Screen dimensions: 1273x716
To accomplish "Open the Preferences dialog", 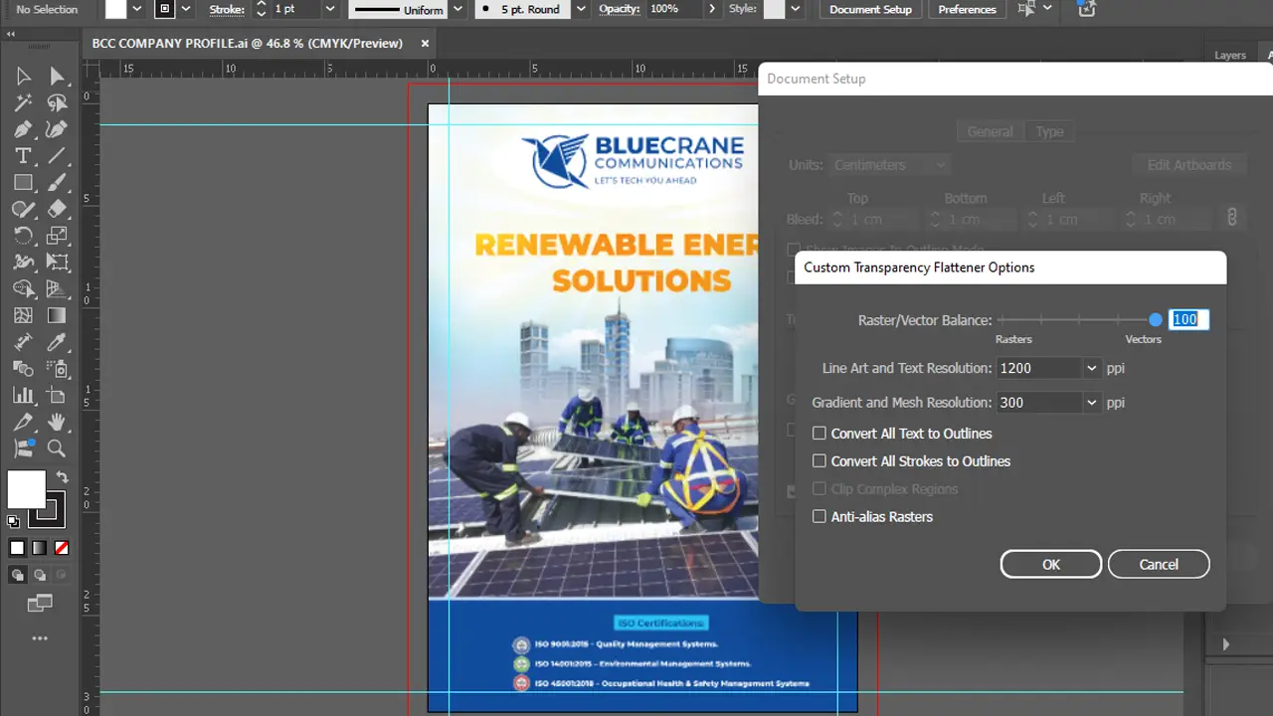I will [x=966, y=9].
